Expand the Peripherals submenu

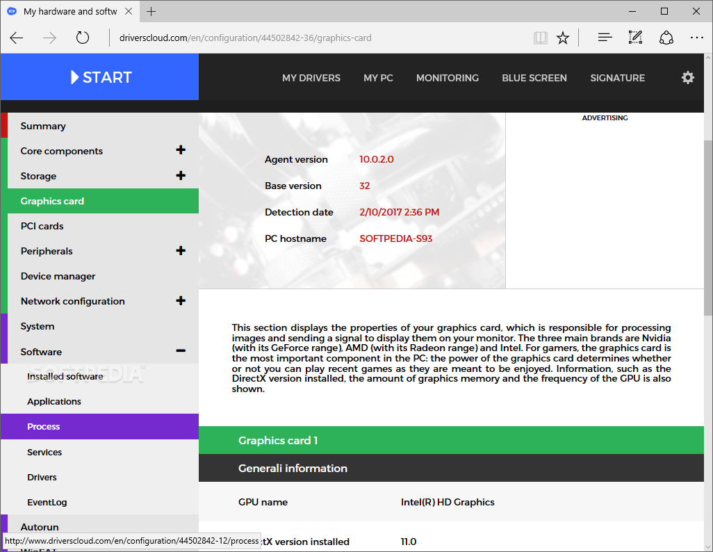[x=181, y=251]
